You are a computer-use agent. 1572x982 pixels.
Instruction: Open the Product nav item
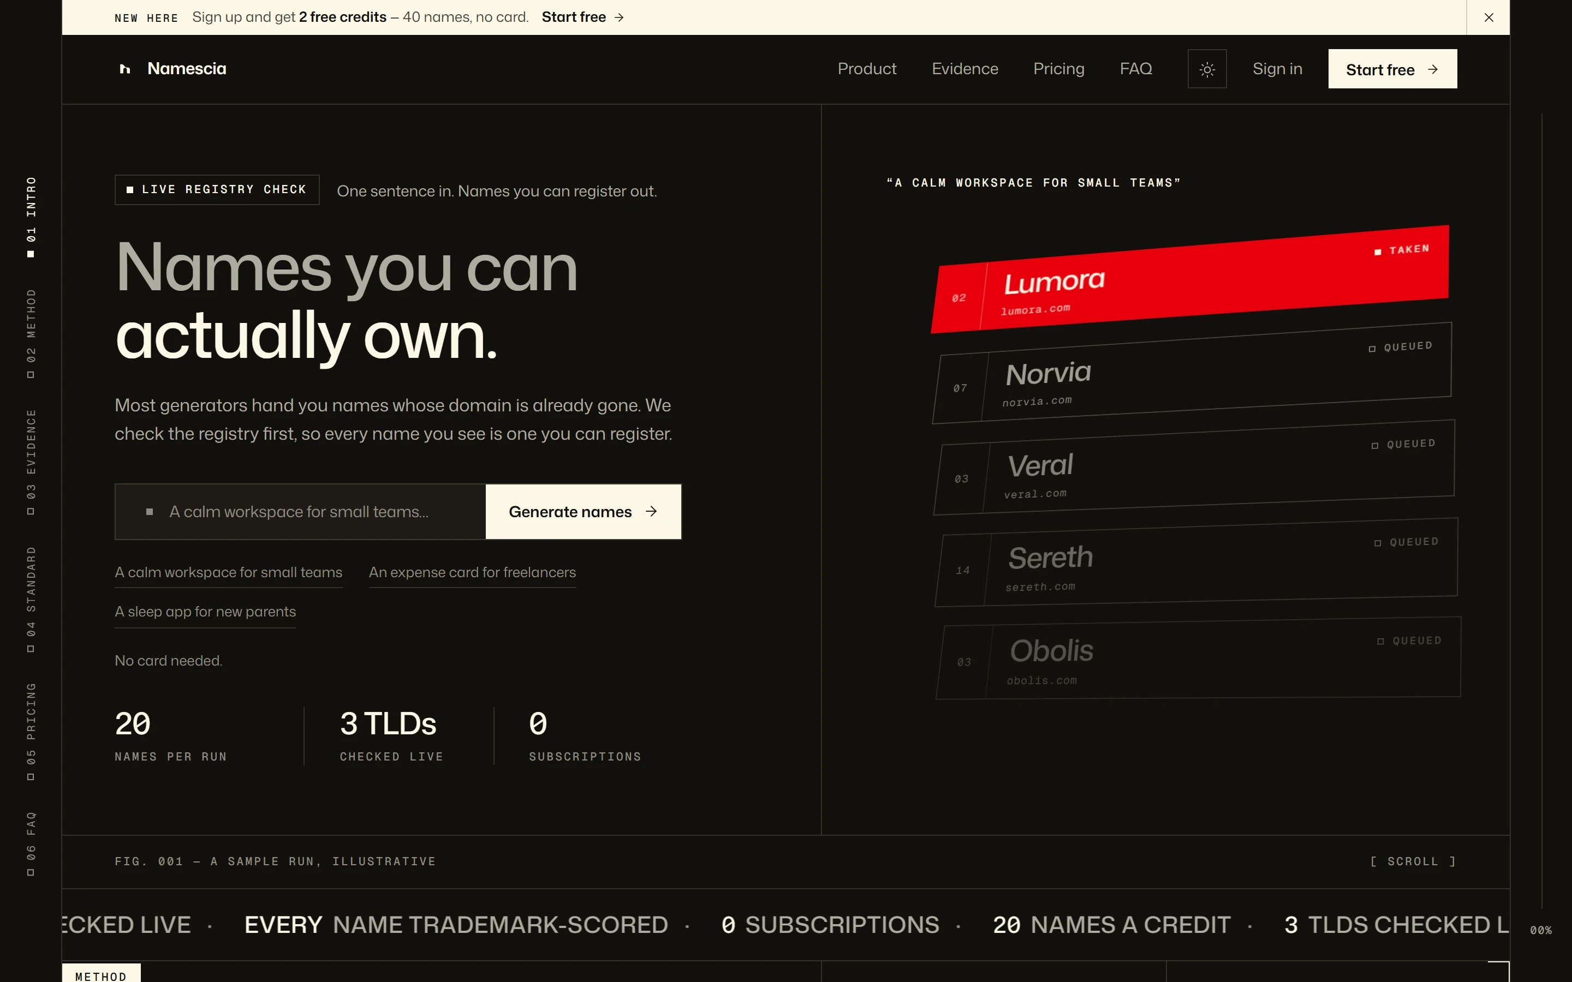[x=867, y=69]
